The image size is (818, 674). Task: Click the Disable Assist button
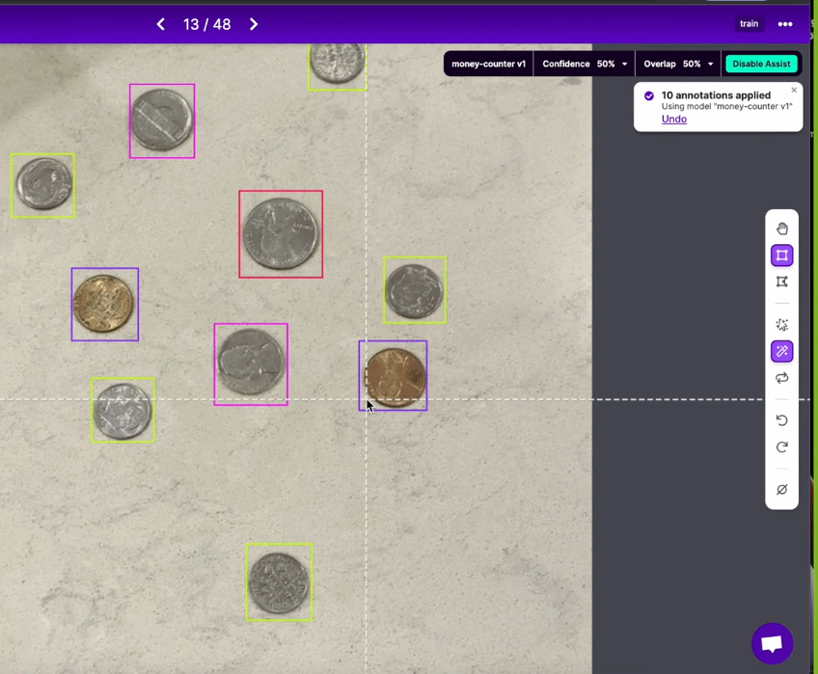pyautogui.click(x=761, y=64)
